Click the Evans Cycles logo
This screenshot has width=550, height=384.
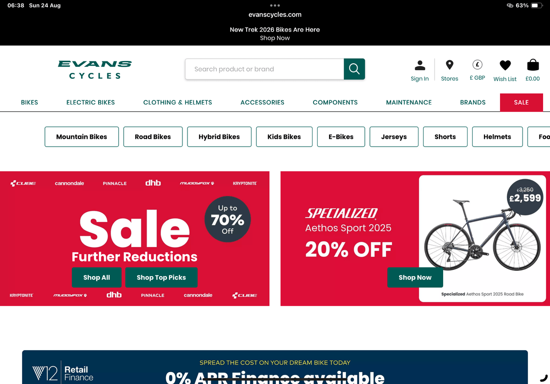(x=95, y=70)
